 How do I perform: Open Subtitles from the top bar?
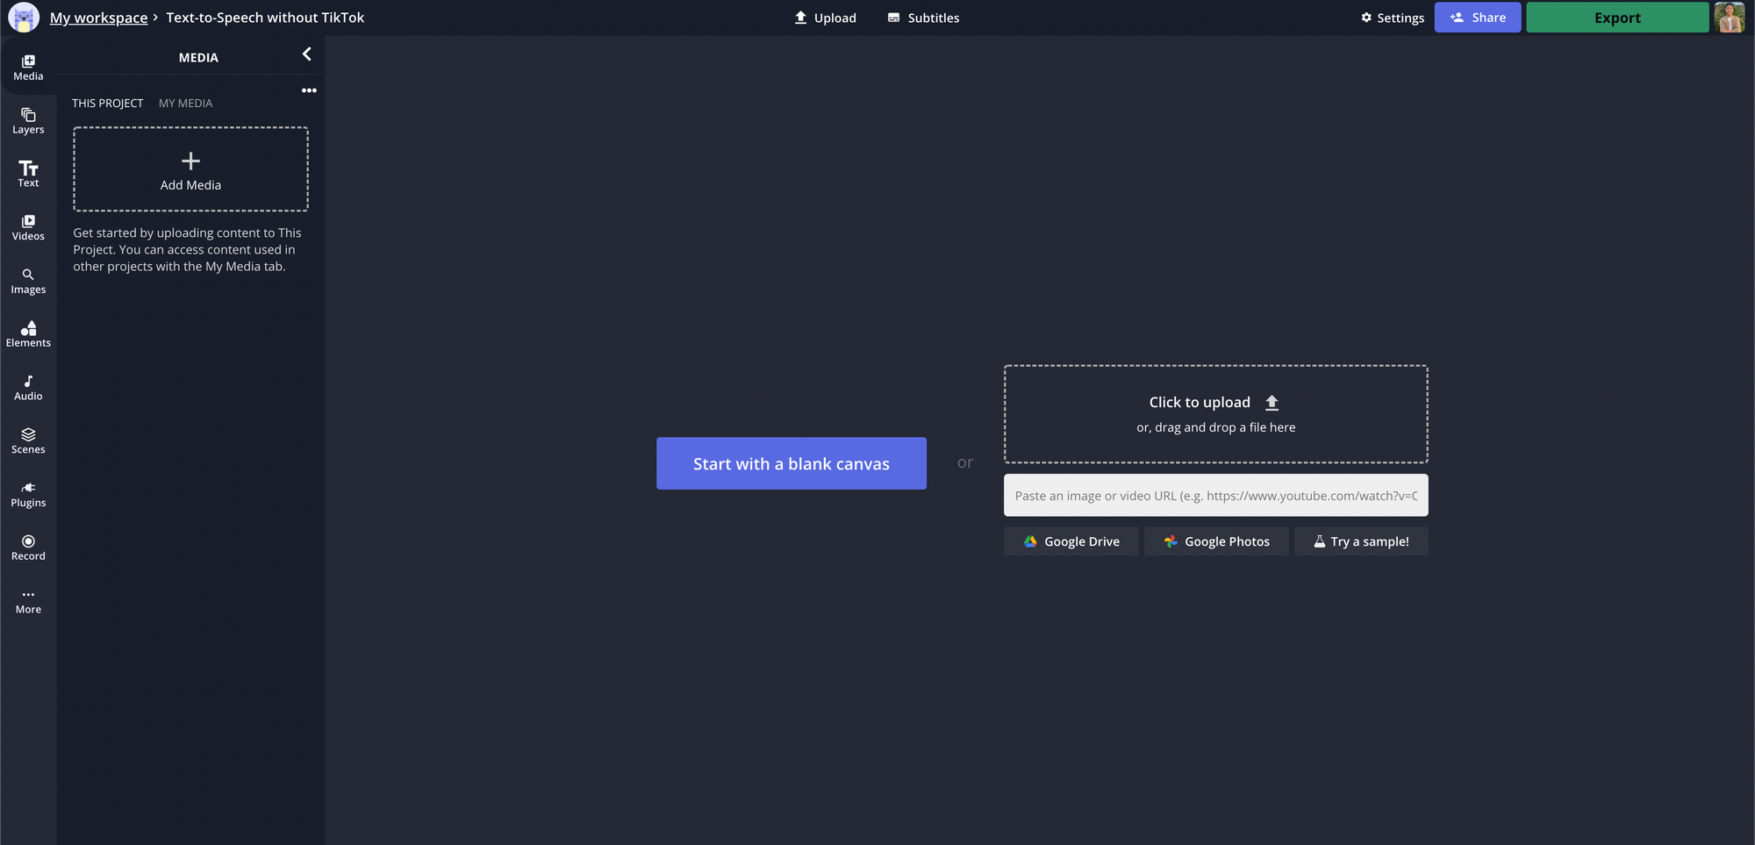pos(923,18)
